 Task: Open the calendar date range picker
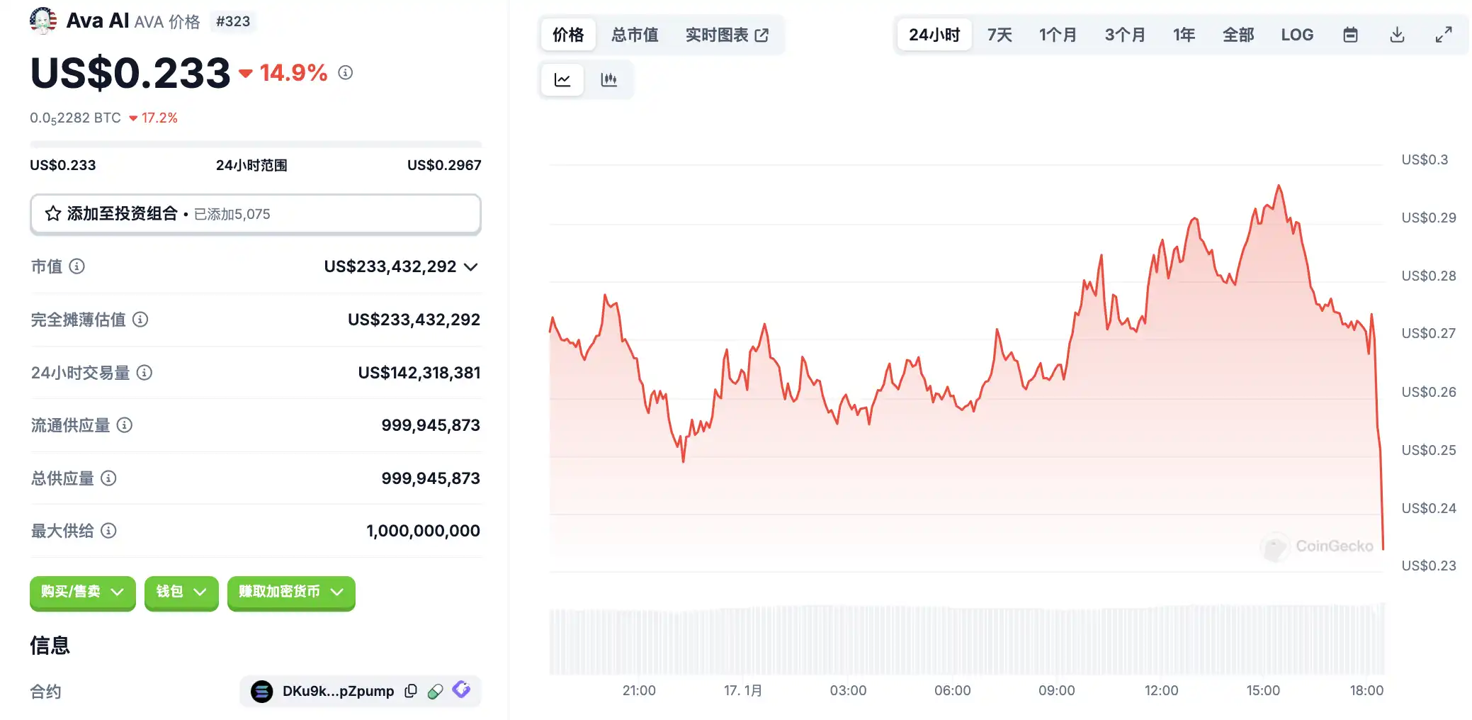coord(1350,35)
